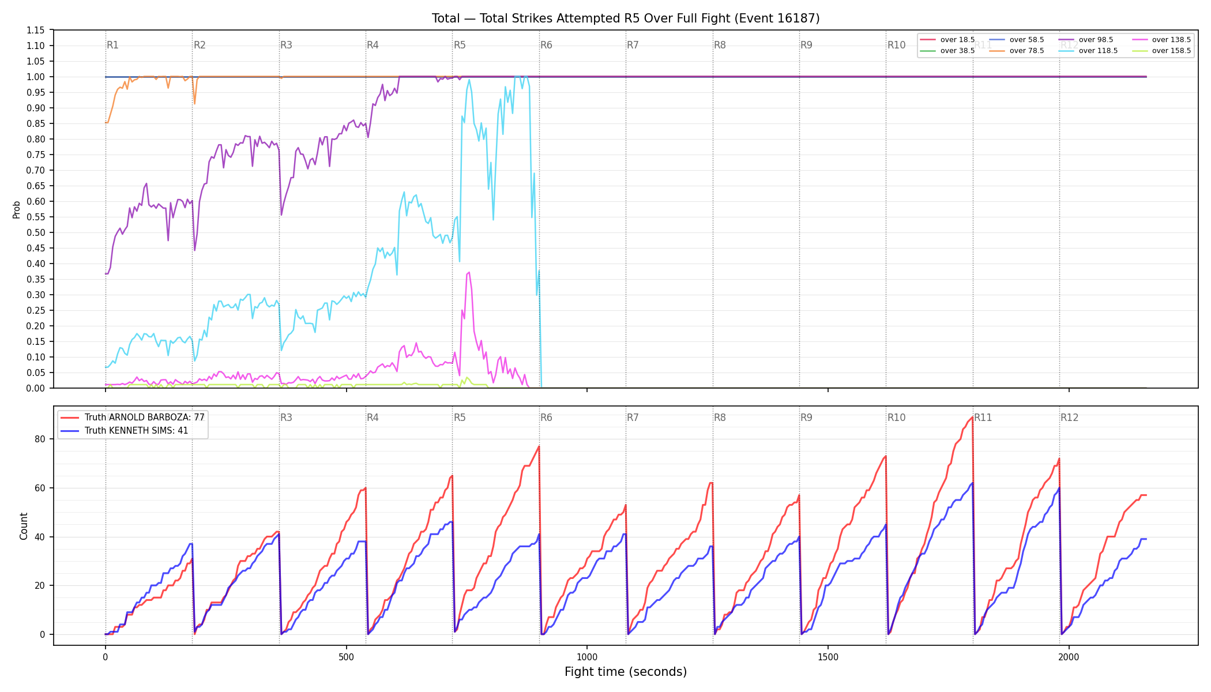
Task: Click the 1.15 tick on Prob axis
Action: (36, 30)
